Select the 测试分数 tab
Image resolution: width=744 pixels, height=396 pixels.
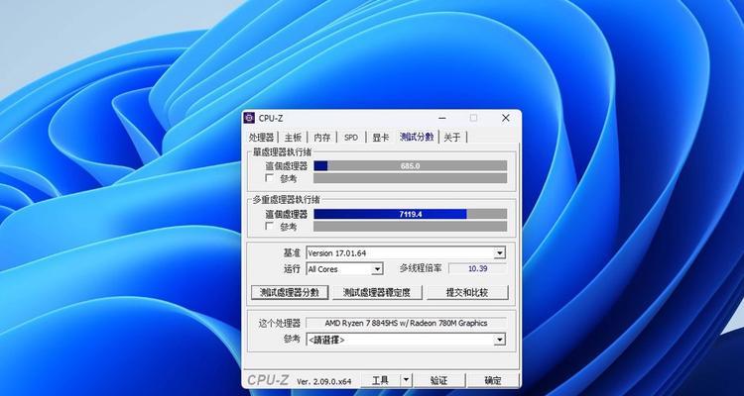417,137
